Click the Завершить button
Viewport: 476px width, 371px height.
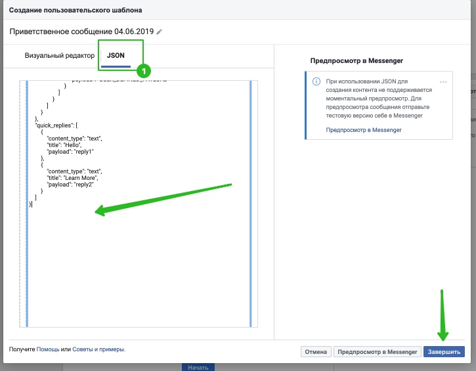(444, 351)
